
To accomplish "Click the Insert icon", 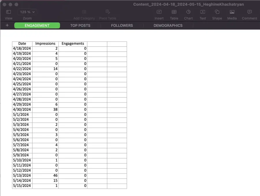I will point(159,12).
